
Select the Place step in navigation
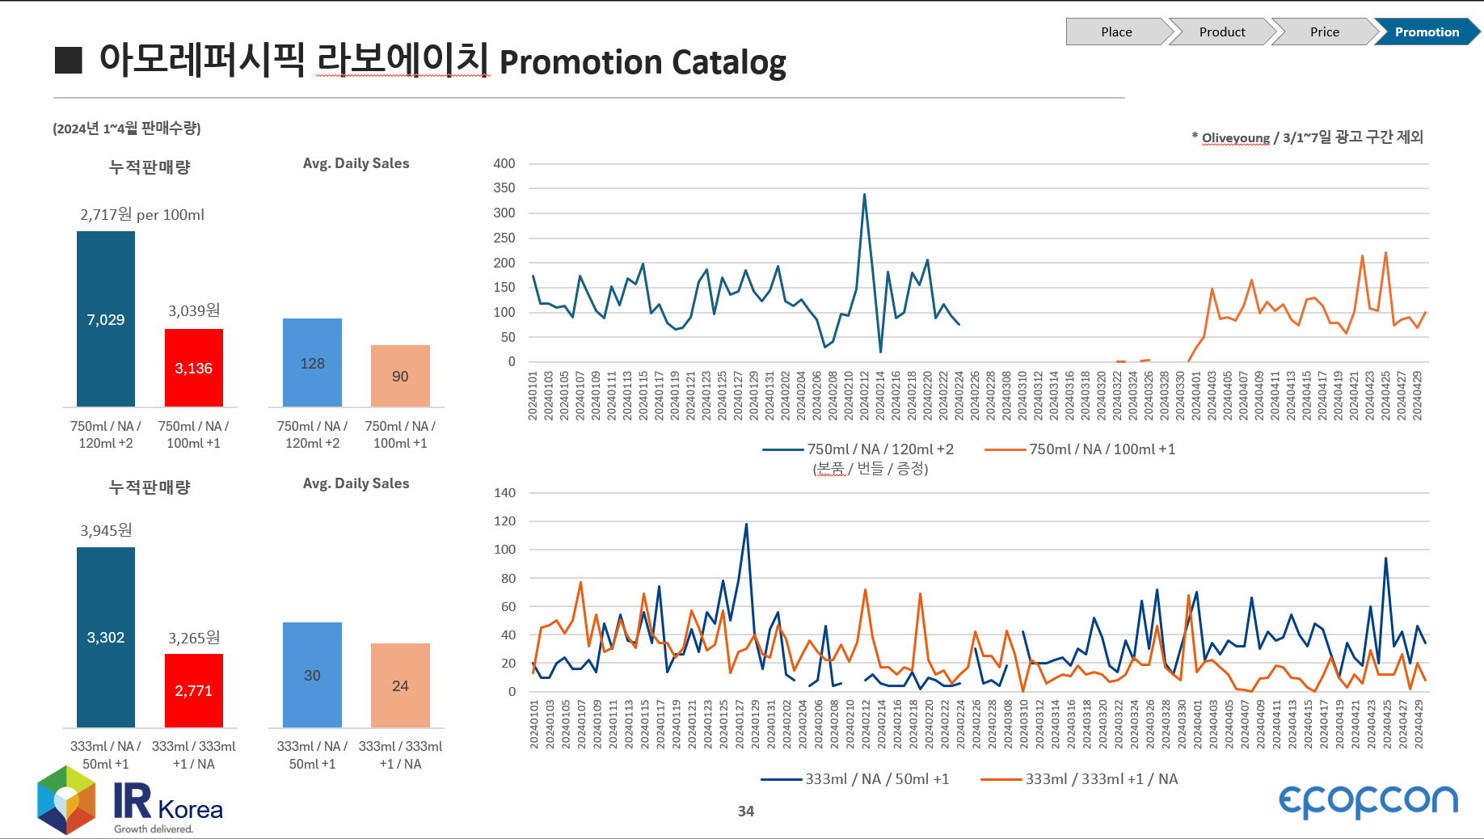coord(1118,32)
